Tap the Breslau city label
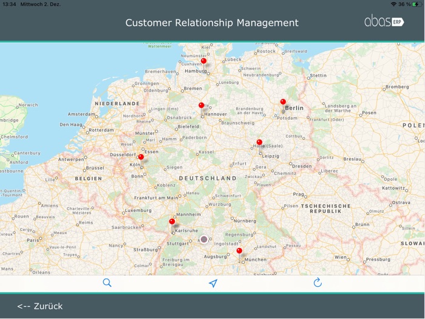Image resolution: width=425 pixels, height=319 pixels. [352, 159]
